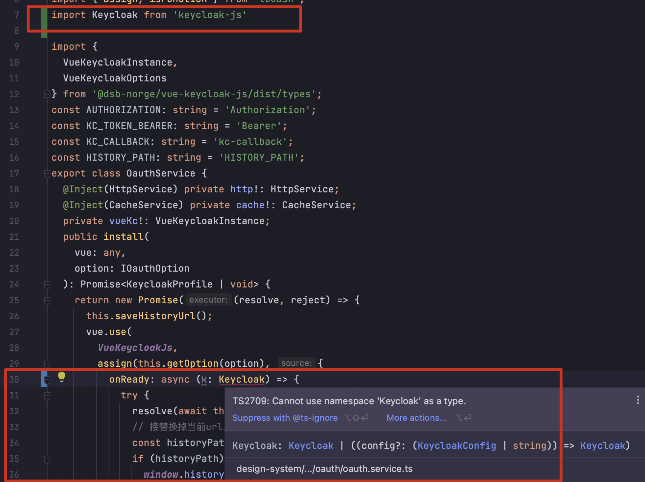The width and height of the screenshot is (645, 482).
Task: Collapse the if historyPath block at line 35
Action: (47, 459)
